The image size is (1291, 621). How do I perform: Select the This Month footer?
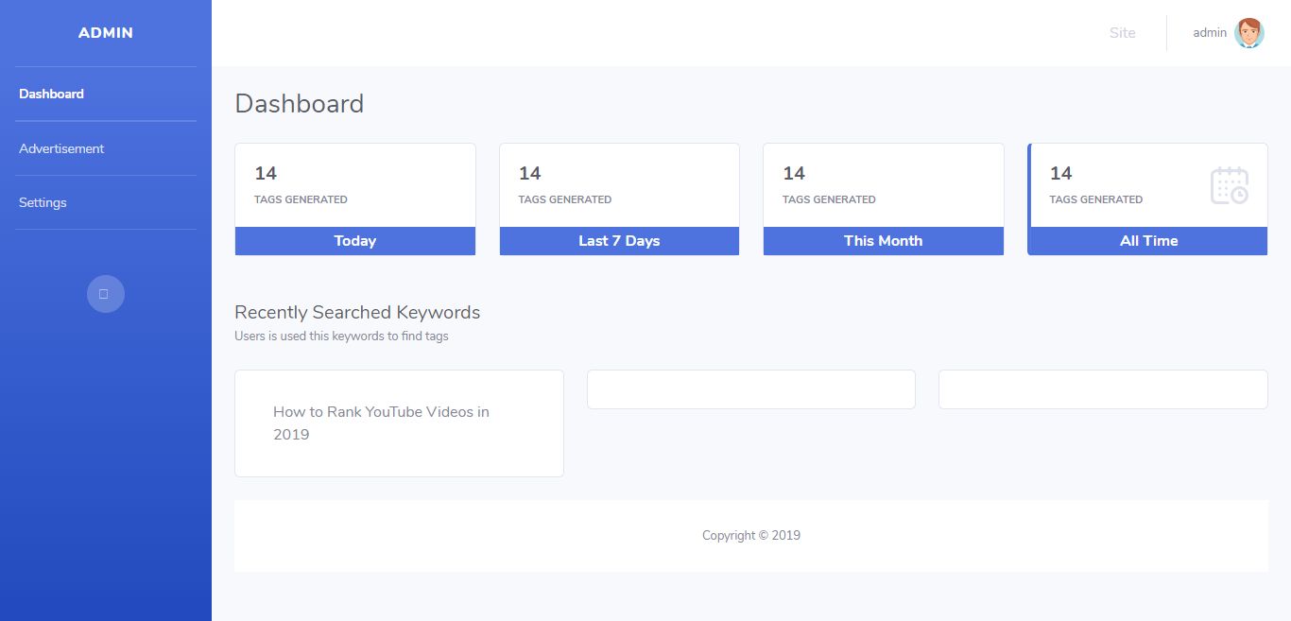click(x=883, y=241)
